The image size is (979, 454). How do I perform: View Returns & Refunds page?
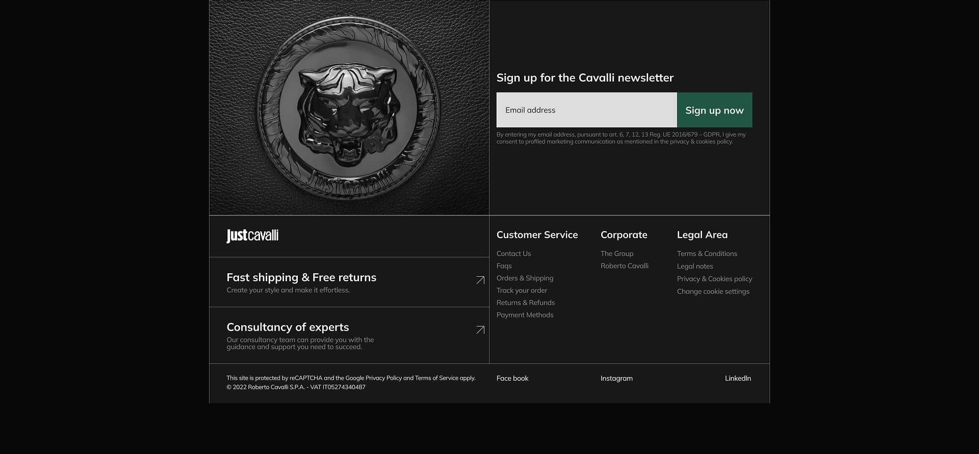click(525, 303)
